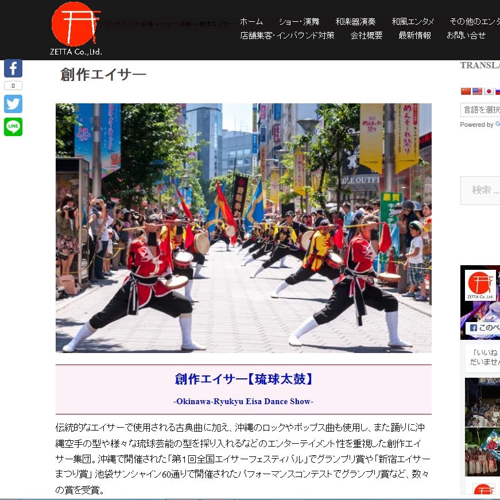The width and height of the screenshot is (500, 500).
Task: Click the Okinawa-Ryukyu Eisa Dance Show subtitle
Action: click(243, 401)
